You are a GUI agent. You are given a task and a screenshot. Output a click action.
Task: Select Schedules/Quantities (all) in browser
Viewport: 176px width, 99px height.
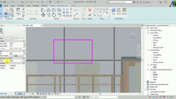[159, 84]
